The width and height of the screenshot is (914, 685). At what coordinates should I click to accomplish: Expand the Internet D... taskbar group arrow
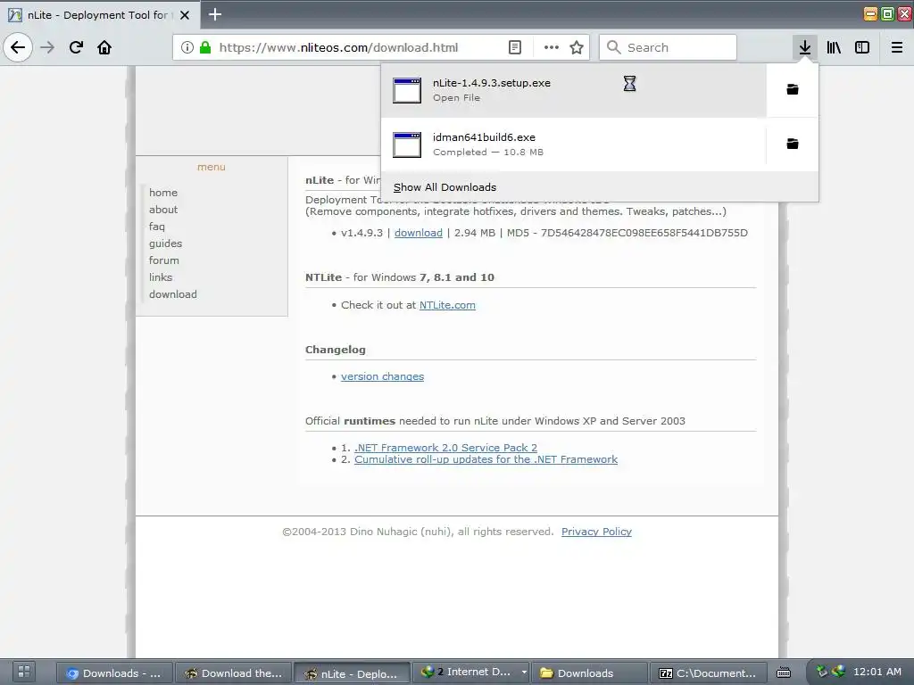tap(524, 673)
